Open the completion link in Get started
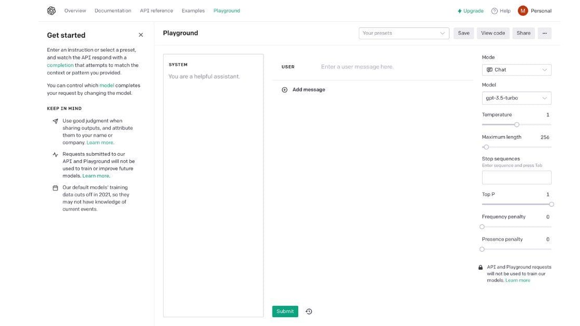580x326 pixels. (x=60, y=65)
